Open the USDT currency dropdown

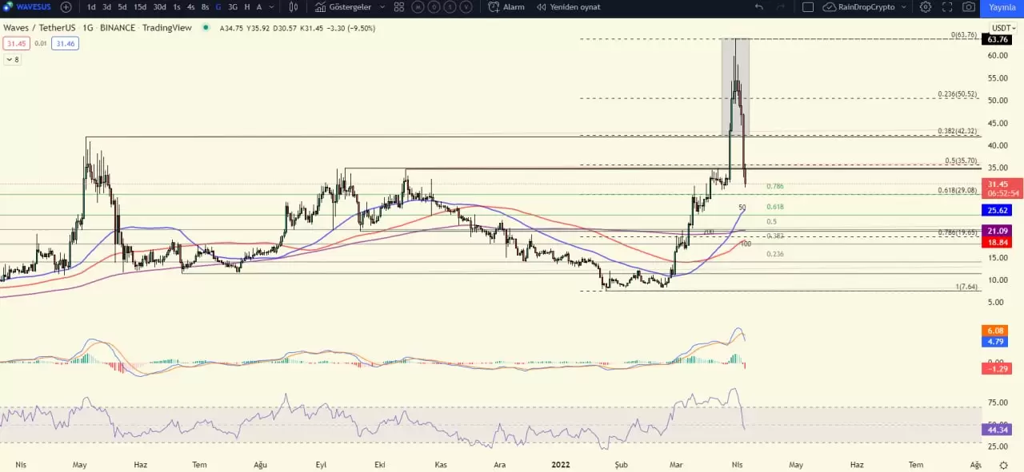pos(1003,28)
